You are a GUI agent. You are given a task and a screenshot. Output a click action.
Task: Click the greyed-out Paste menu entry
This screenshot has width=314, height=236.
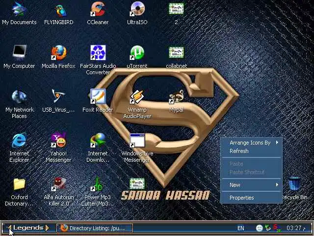[x=251, y=164]
